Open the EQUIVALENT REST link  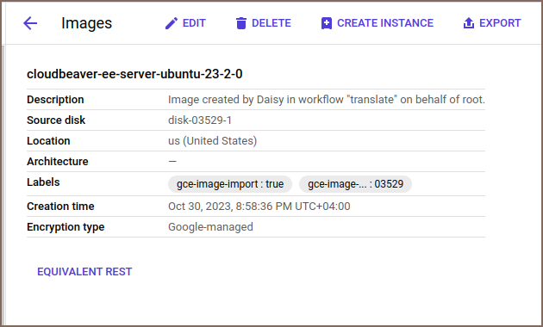(84, 272)
